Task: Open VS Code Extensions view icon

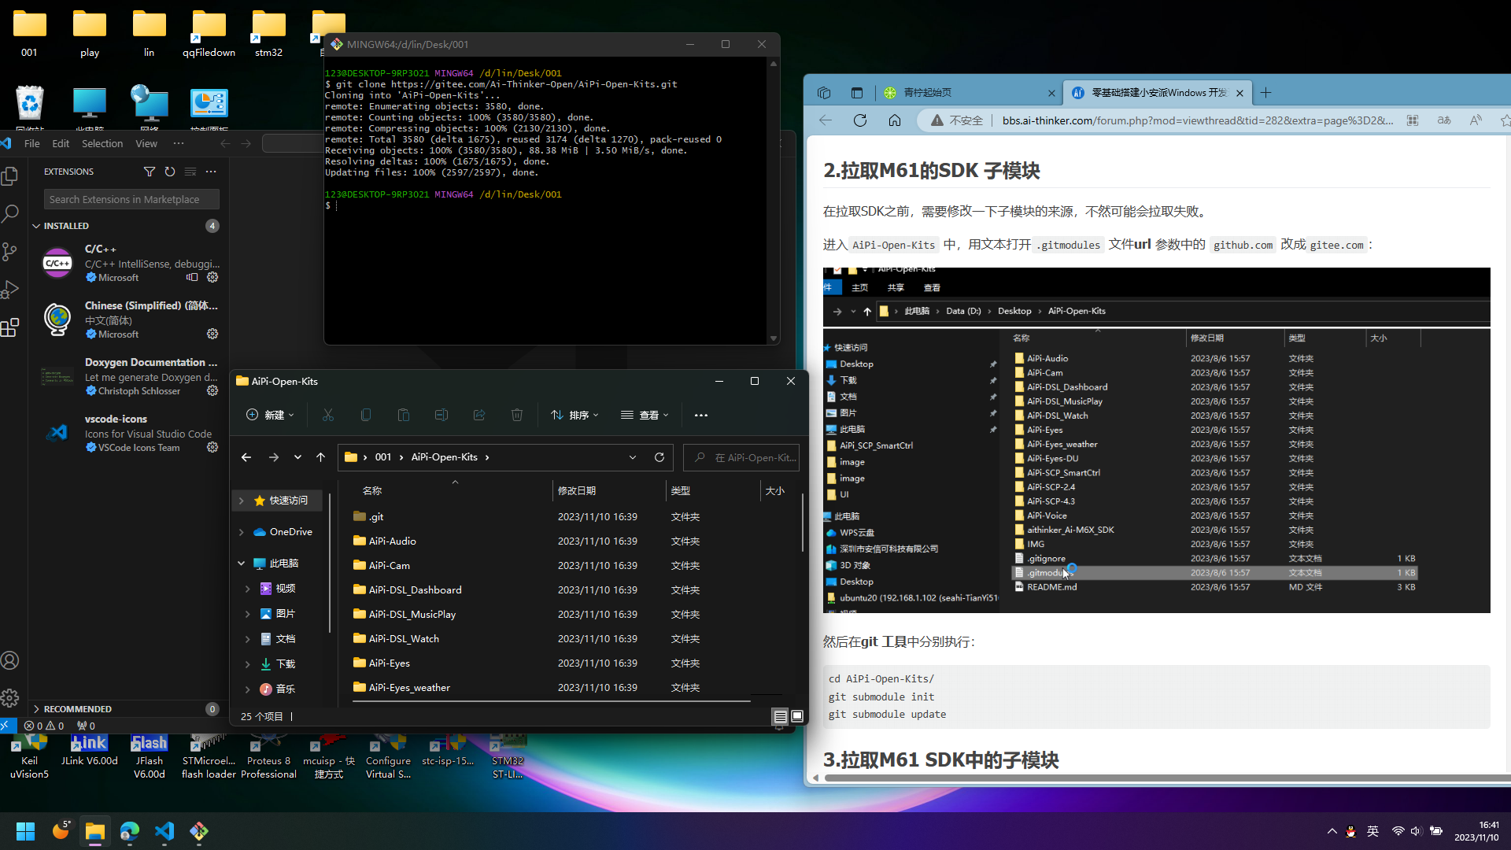Action: pyautogui.click(x=10, y=327)
